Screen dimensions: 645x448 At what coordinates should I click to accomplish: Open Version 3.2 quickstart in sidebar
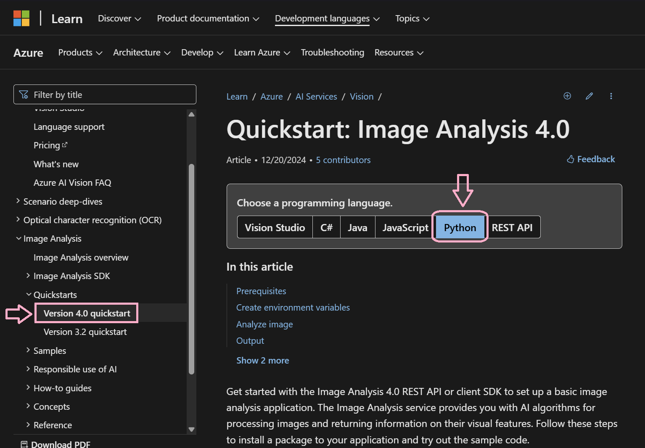click(x=85, y=332)
